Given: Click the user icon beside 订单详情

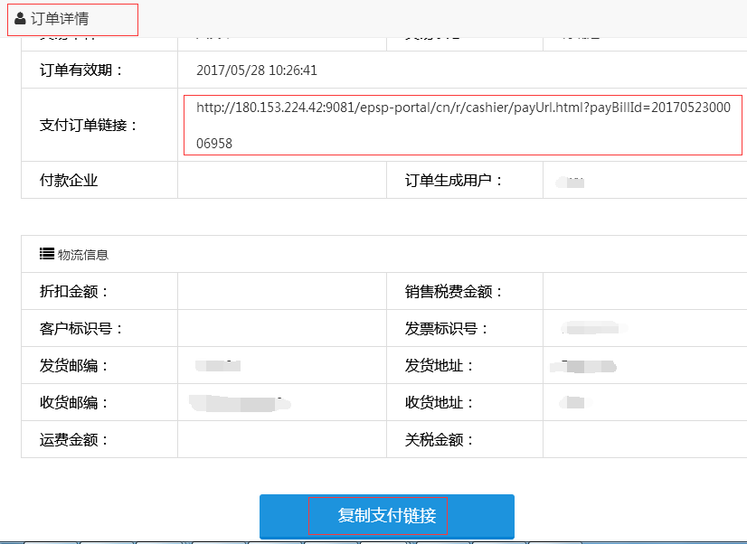Looking at the screenshot, I should 21,19.
